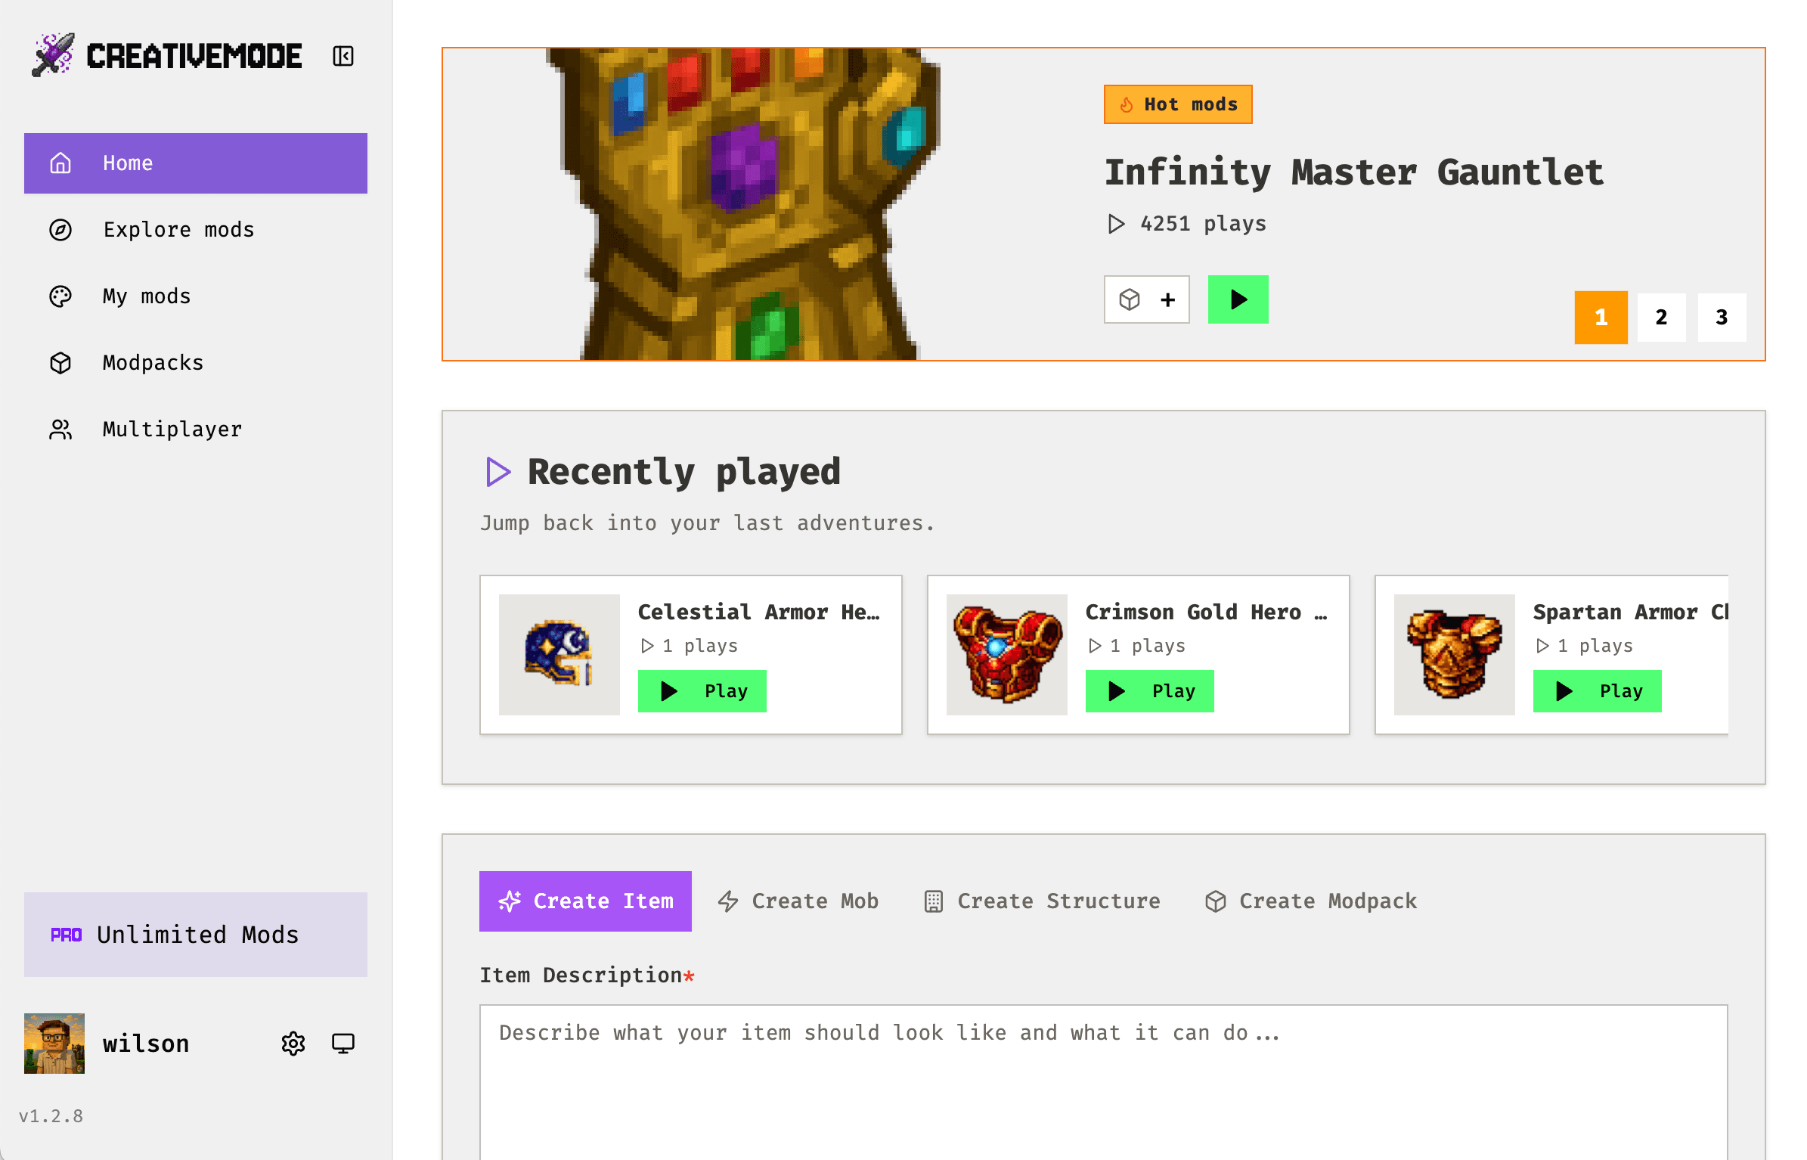The width and height of the screenshot is (1807, 1160).
Task: Switch to hot mods slide 2
Action: coord(1661,318)
